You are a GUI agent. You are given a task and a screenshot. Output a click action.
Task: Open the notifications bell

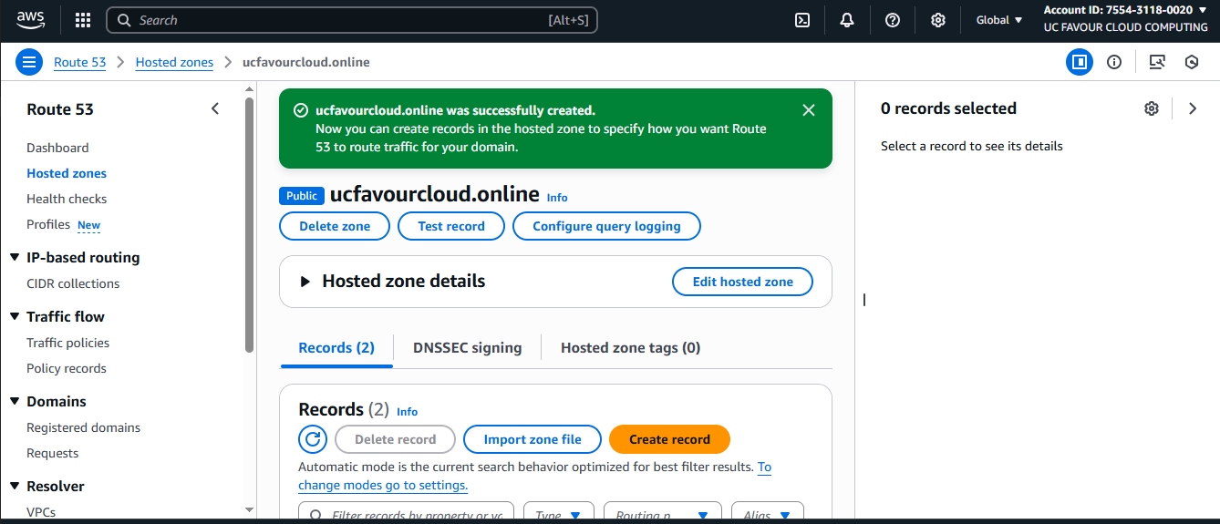(847, 20)
